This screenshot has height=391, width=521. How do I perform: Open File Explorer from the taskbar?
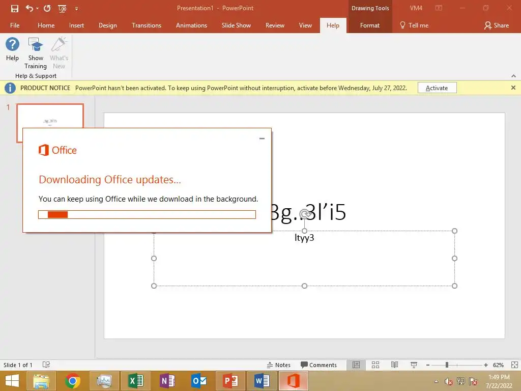[x=41, y=381]
